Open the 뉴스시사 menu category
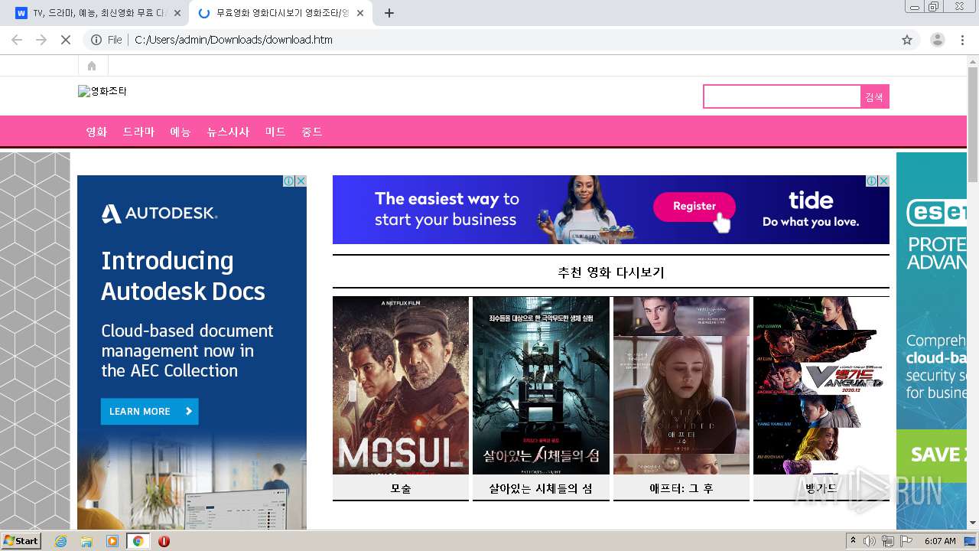The image size is (979, 551). tap(228, 132)
